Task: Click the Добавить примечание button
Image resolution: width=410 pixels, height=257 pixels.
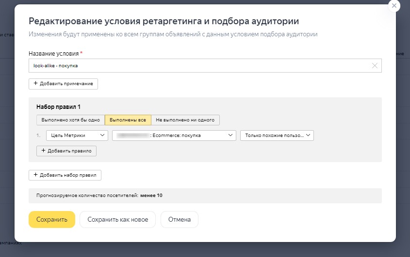Action: (x=63, y=84)
